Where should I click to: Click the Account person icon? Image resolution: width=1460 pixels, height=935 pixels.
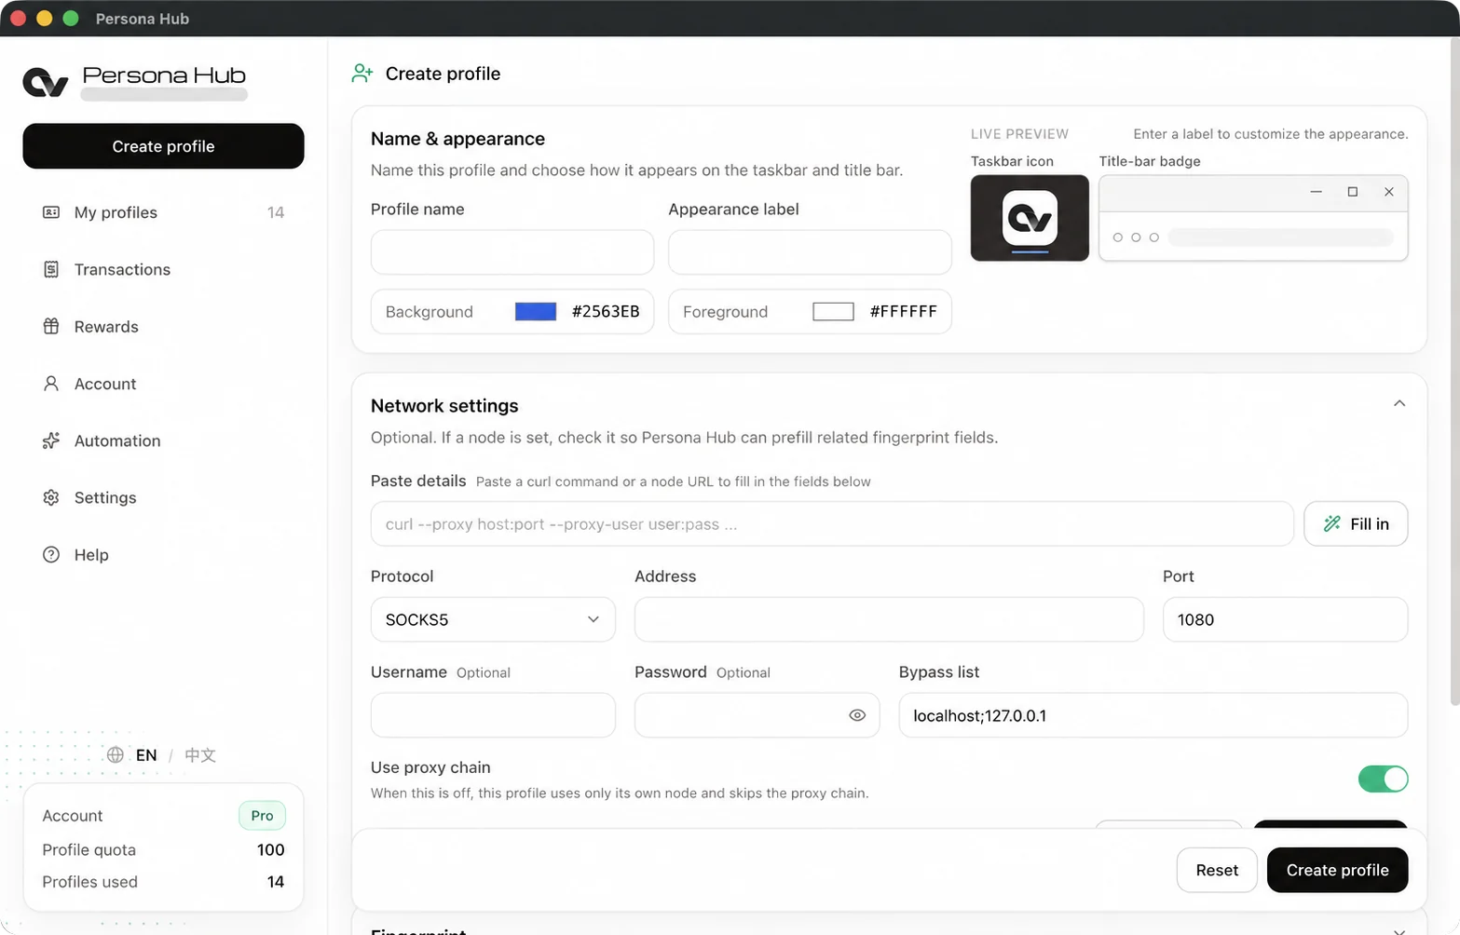[x=51, y=384]
